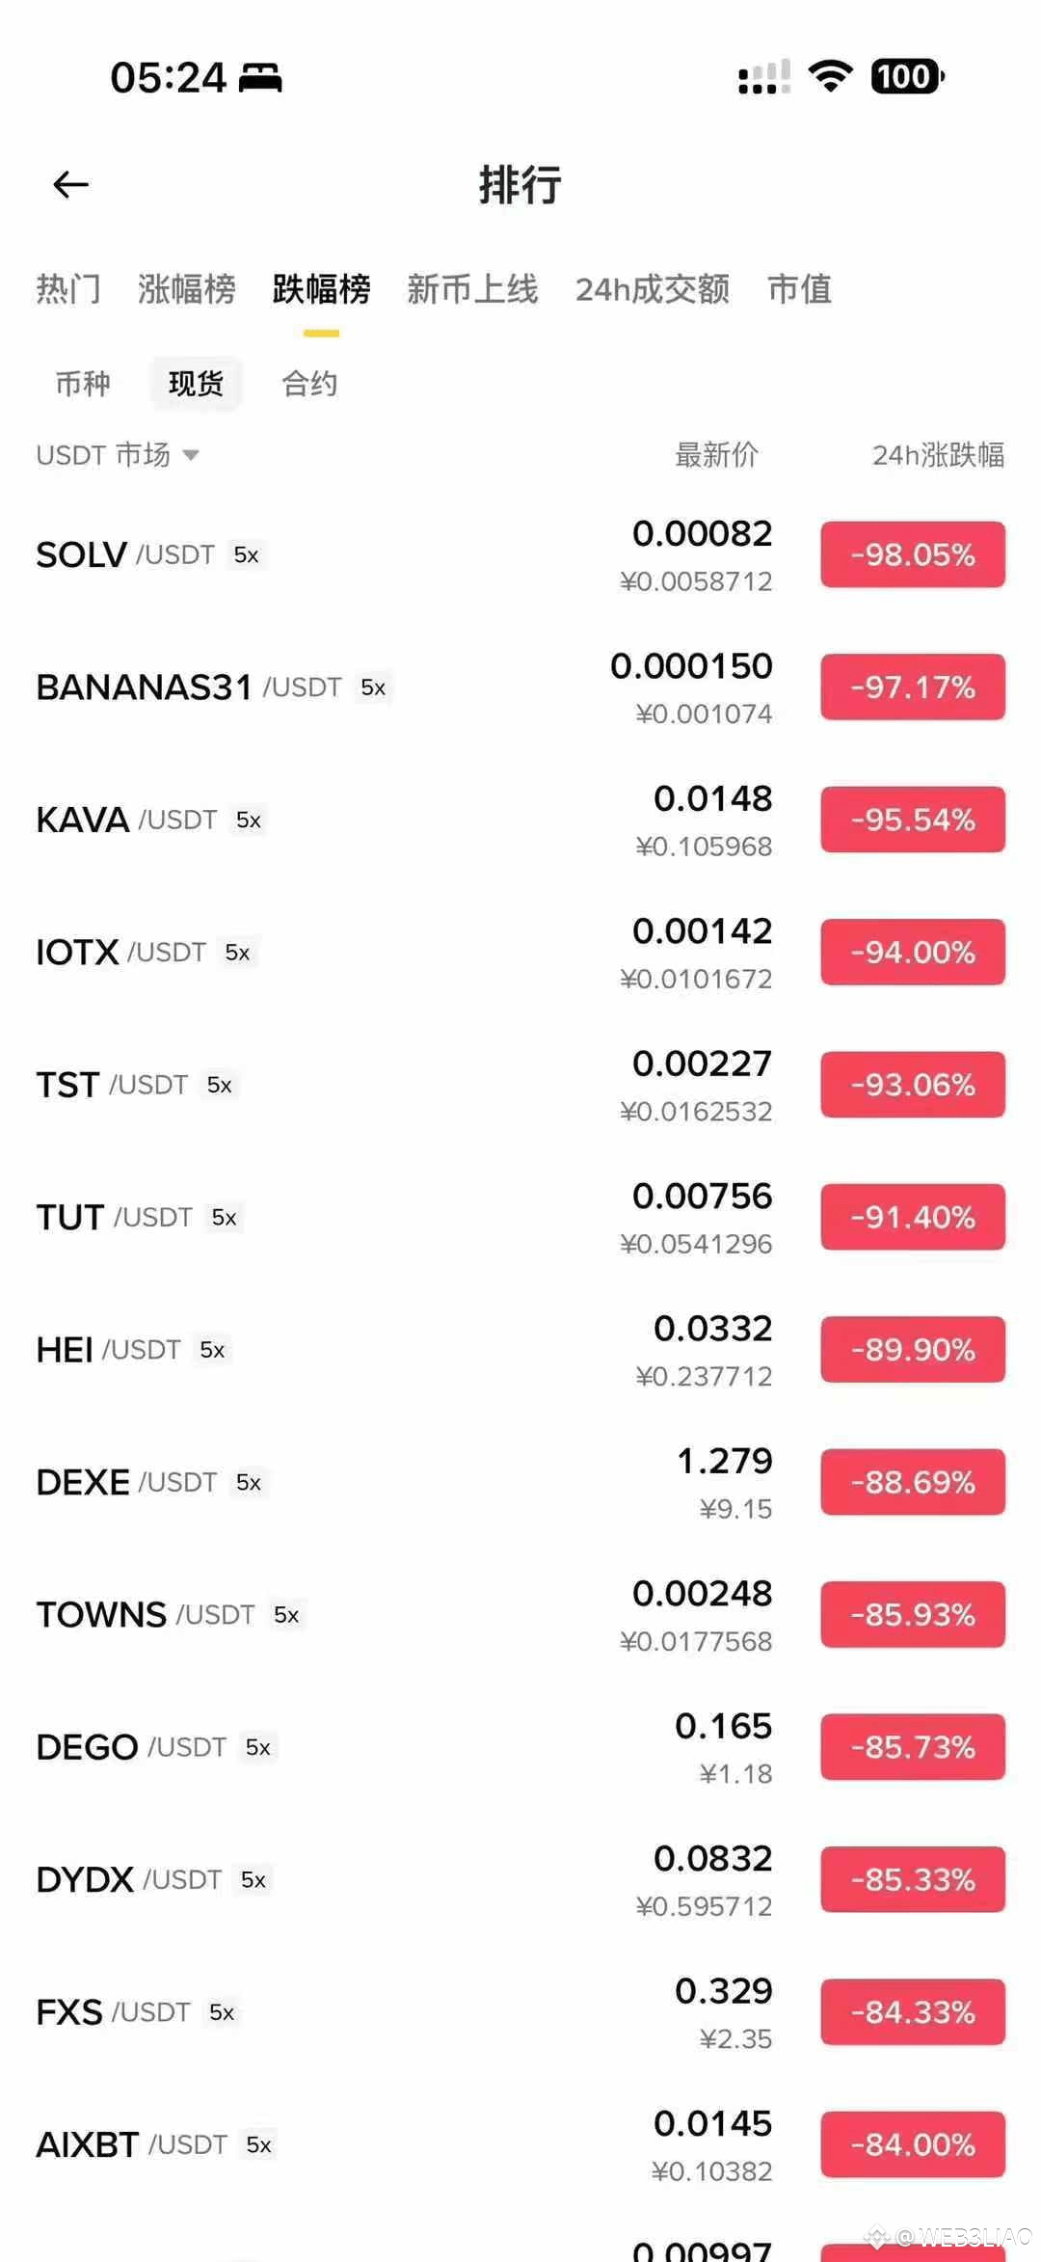Tap the -95.54% button on KAVA row
Image resolution: width=1041 pixels, height=2262 pixels.
[x=913, y=820]
